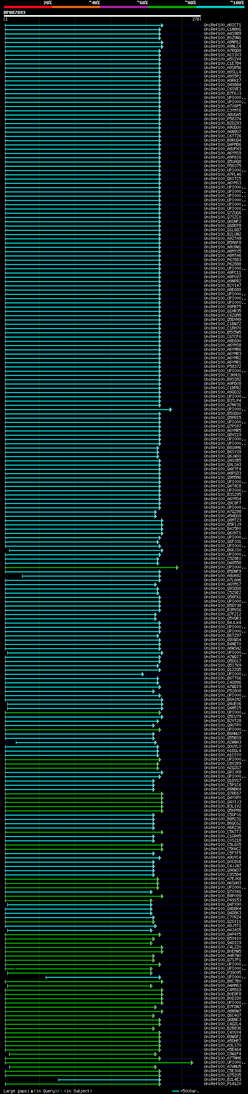
Task: Select the UniRef100_P14120 row label
Action: [222, 1084]
